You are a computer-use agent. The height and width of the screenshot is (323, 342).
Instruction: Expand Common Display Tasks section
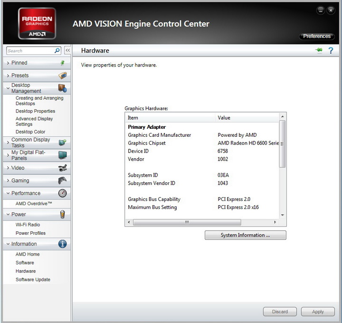coord(37,142)
